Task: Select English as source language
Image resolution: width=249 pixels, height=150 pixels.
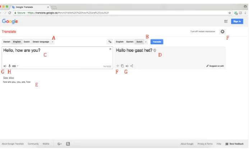Action: coord(17,42)
